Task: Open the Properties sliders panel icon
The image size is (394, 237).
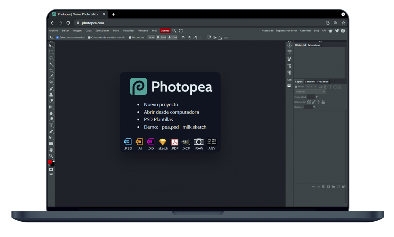Action: pyautogui.click(x=289, y=52)
